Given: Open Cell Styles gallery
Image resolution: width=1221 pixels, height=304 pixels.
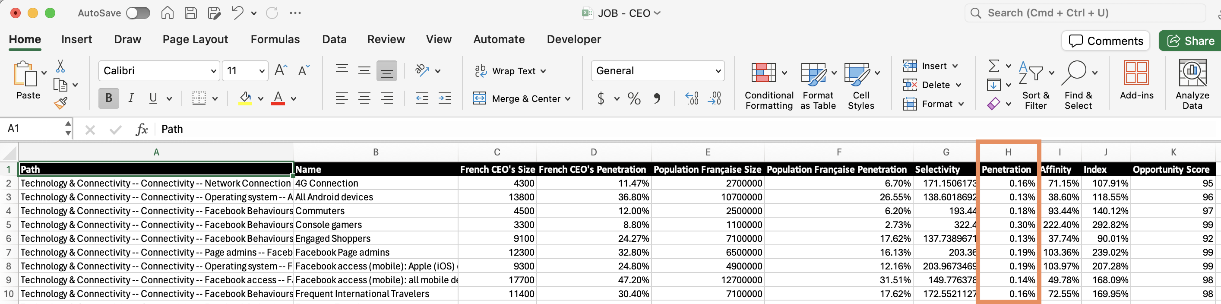Looking at the screenshot, I should [861, 85].
